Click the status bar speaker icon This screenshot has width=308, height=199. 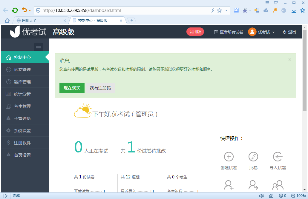[261, 196]
